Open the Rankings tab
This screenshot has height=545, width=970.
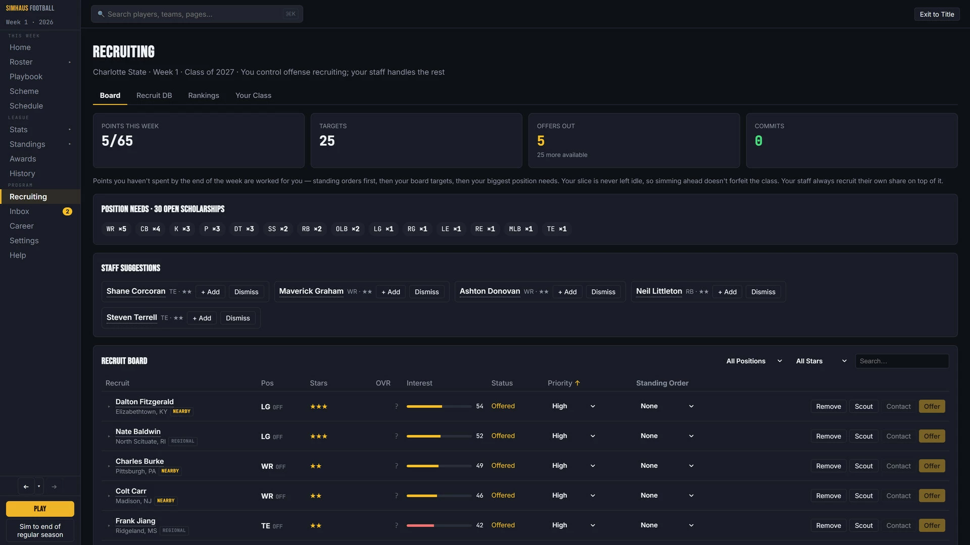pyautogui.click(x=204, y=95)
